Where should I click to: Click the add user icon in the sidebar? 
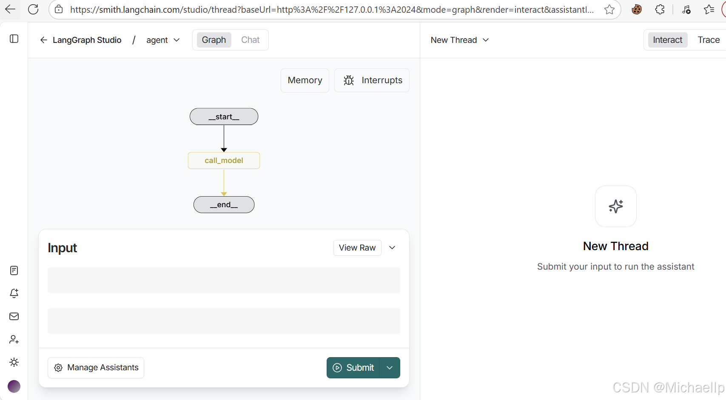[14, 339]
